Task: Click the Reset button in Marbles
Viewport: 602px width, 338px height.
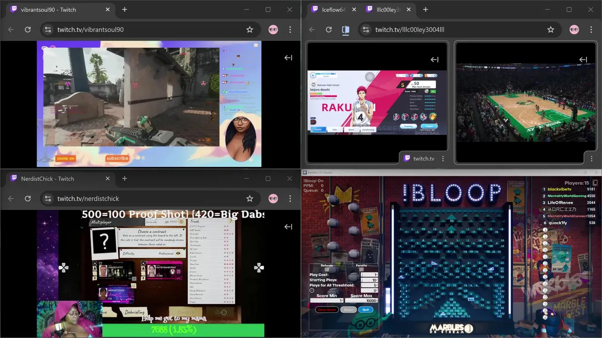Action: (349, 310)
